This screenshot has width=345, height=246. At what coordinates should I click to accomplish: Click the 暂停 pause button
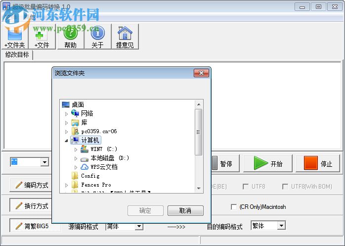pyautogui.click(x=225, y=163)
